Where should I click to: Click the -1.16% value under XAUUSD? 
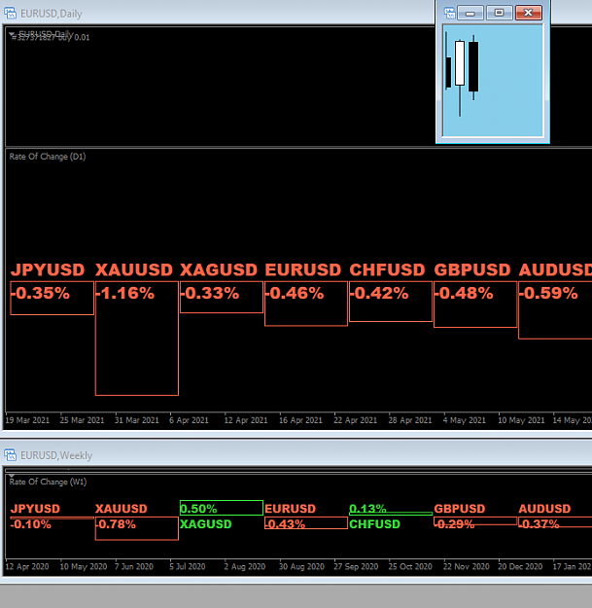[x=124, y=293]
